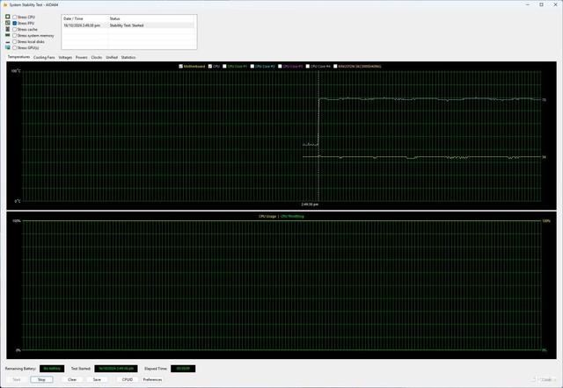The width and height of the screenshot is (563, 388).
Task: Open the Statistics tab
Action: [128, 57]
